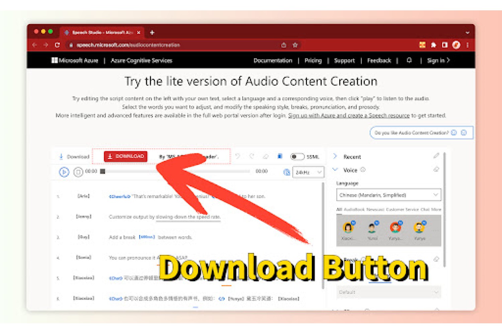502x334 pixels.
Task: Select the Newscast voice category tab
Action: tap(375, 209)
